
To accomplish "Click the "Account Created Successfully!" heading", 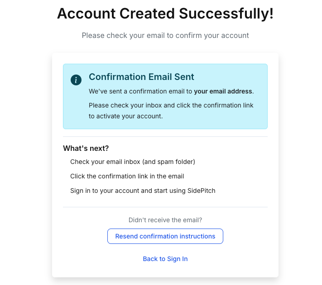I will pos(165,14).
